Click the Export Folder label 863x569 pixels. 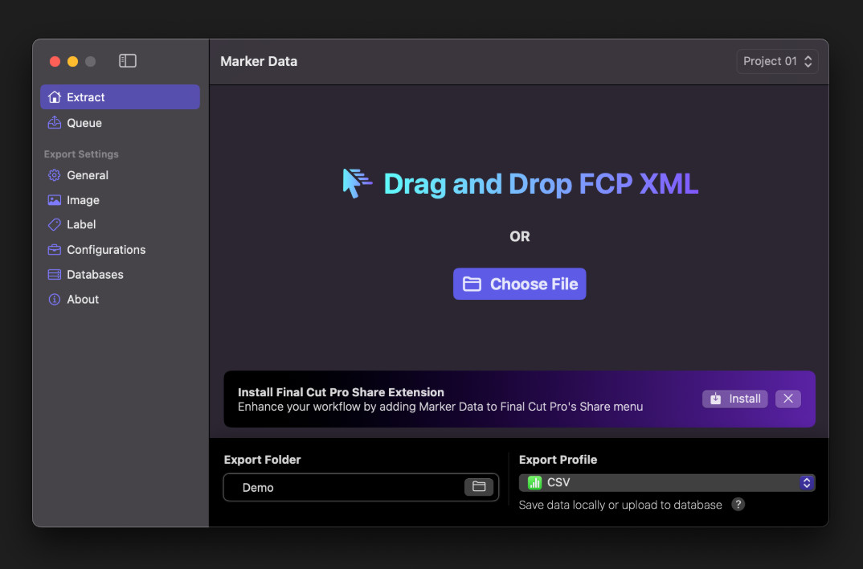pos(263,460)
